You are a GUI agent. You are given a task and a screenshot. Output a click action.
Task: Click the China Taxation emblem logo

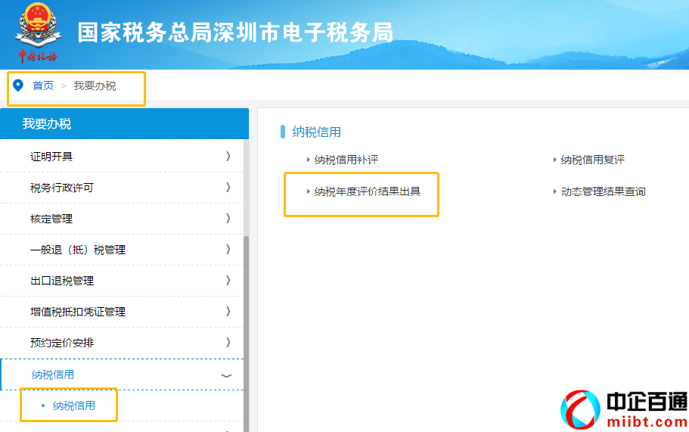(x=38, y=32)
